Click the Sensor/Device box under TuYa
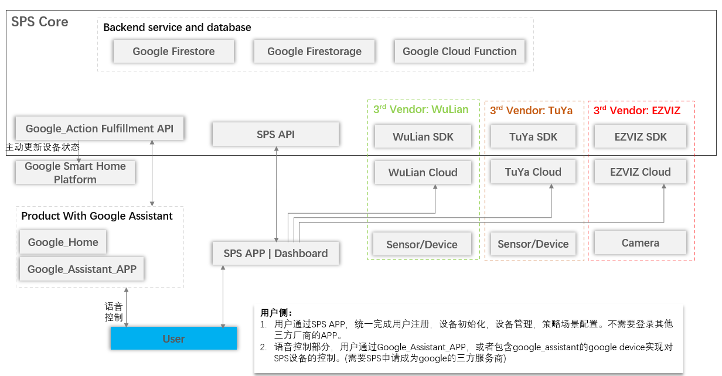Image resolution: width=722 pixels, height=376 pixels. click(533, 244)
